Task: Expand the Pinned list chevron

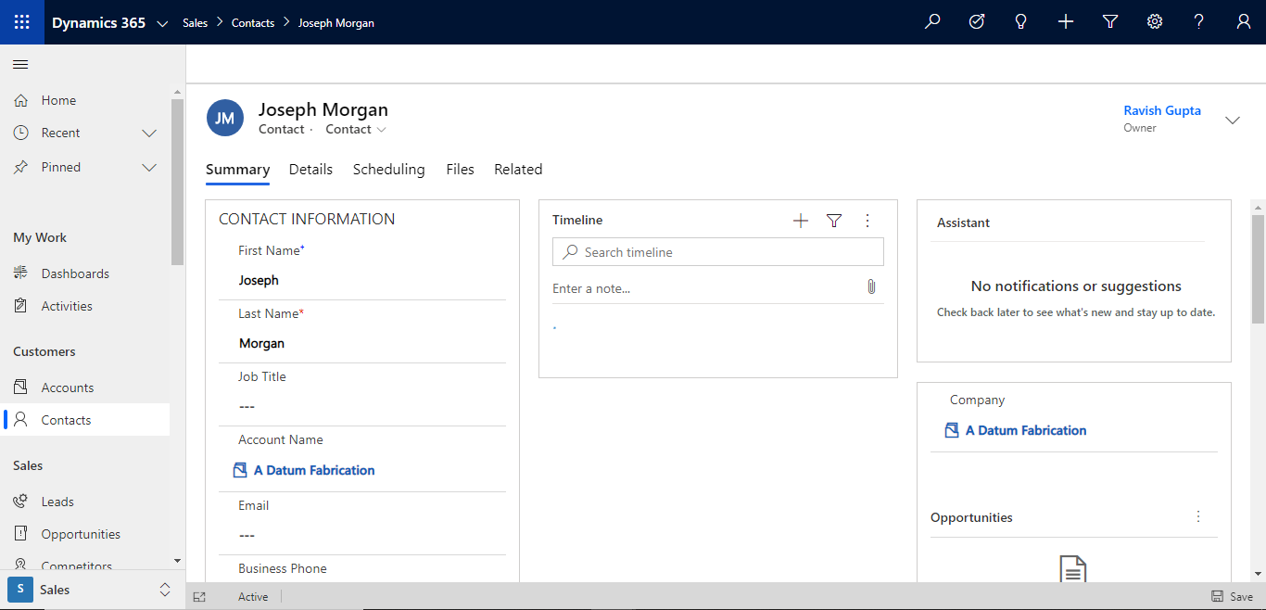Action: click(x=149, y=168)
